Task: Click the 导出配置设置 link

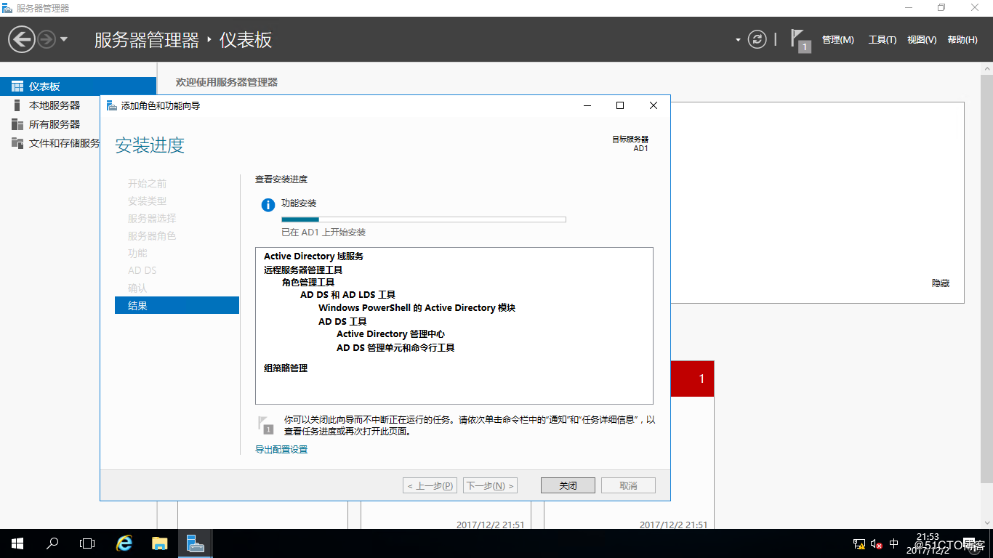Action: click(x=281, y=450)
